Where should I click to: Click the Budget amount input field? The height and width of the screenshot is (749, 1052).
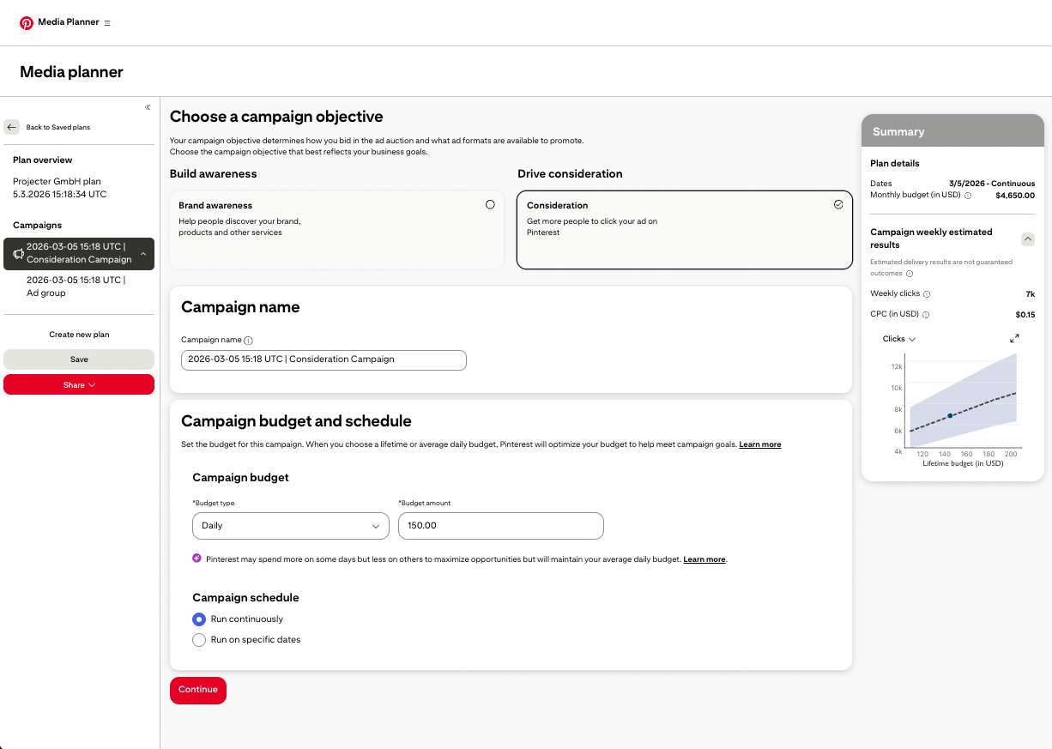click(500, 526)
